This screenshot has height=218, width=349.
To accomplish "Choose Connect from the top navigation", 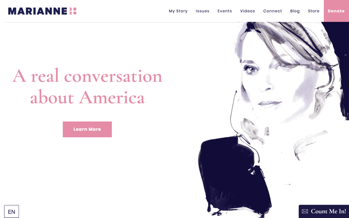I will tap(272, 11).
